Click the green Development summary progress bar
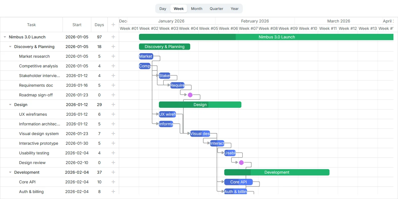 tap(277, 172)
